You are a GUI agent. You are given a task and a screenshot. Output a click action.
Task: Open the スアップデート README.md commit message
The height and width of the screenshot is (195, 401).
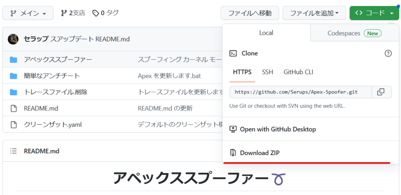[x=90, y=39]
